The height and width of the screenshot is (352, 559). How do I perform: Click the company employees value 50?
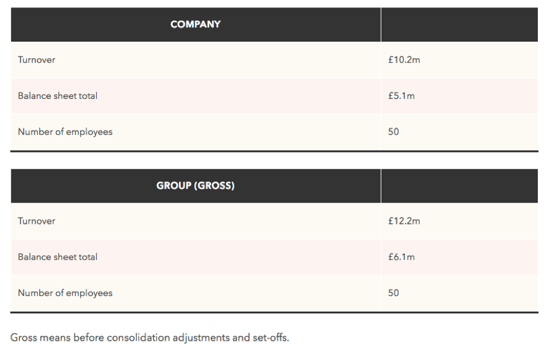394,132
